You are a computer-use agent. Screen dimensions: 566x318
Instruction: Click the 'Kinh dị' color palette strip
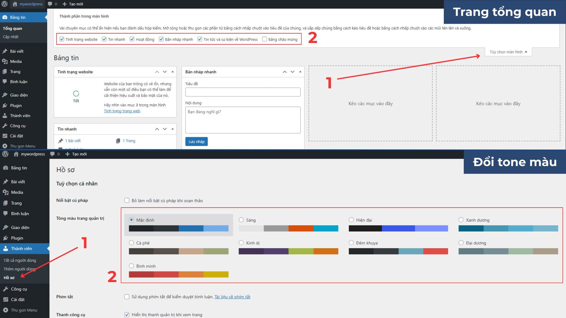click(x=288, y=251)
